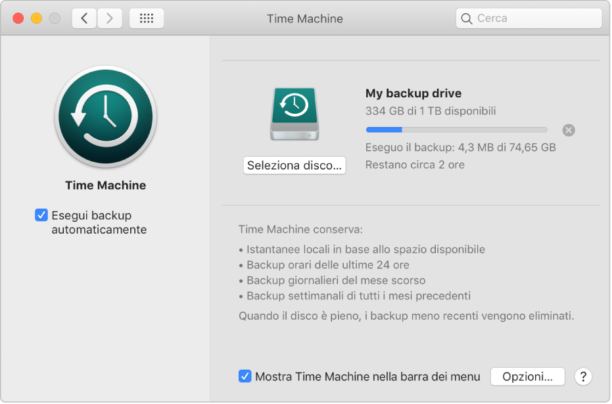Screen dimensions: 612x404
Task: Close the window with the red button
Action: [x=18, y=18]
